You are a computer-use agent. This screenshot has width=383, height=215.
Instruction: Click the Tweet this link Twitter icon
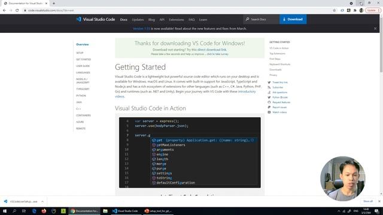click(269, 82)
